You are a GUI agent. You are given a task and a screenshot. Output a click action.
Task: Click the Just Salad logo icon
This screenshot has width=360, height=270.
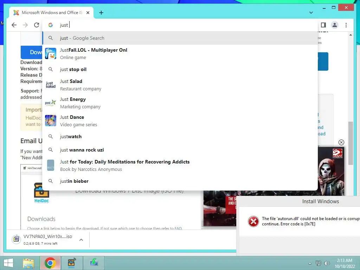point(51,85)
